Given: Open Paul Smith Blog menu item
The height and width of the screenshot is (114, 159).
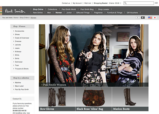Looking at the screenshot, I should tap(87, 9).
